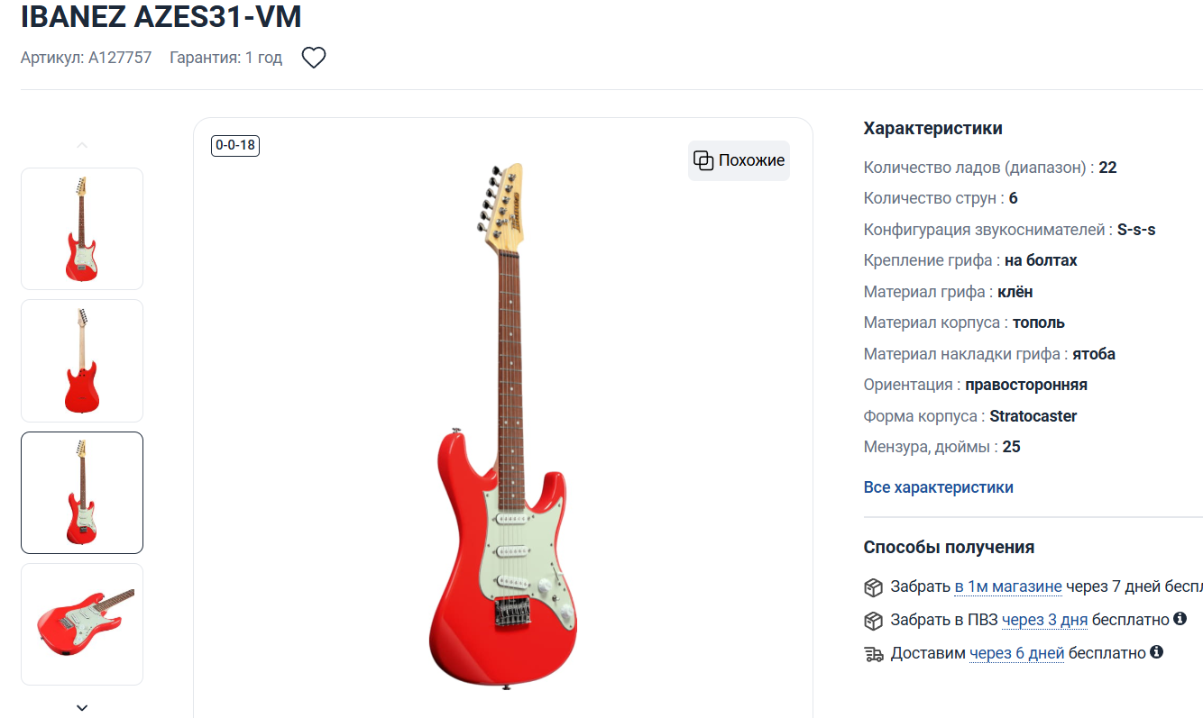Click the 0-0-18 installment badge
This screenshot has height=718, width=1203.
coord(235,145)
